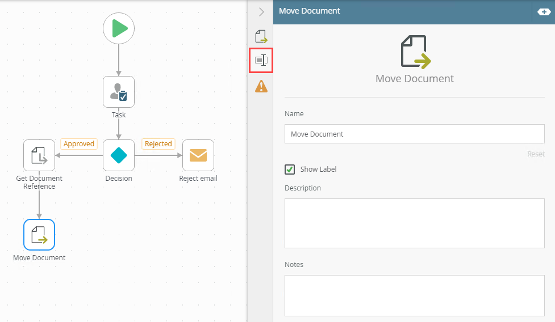Click into the Description text area
This screenshot has width=555, height=322.
pyautogui.click(x=414, y=223)
